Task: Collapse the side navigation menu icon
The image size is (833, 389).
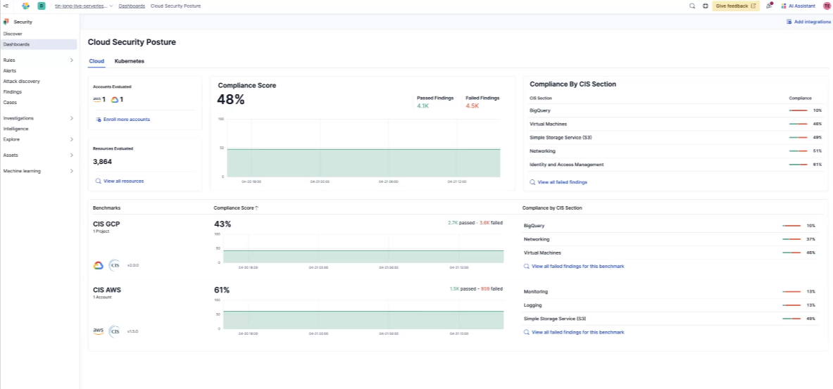Action: click(x=6, y=6)
